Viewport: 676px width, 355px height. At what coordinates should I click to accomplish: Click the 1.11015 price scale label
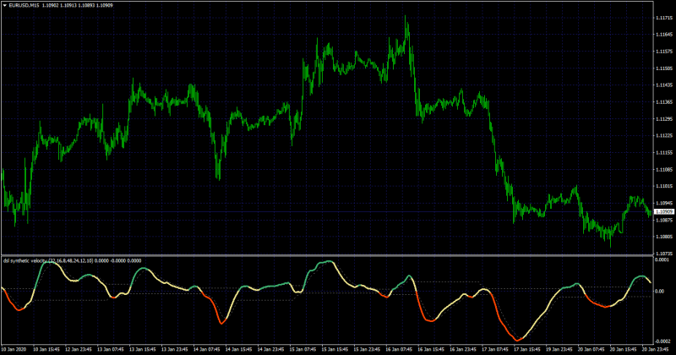(664, 186)
